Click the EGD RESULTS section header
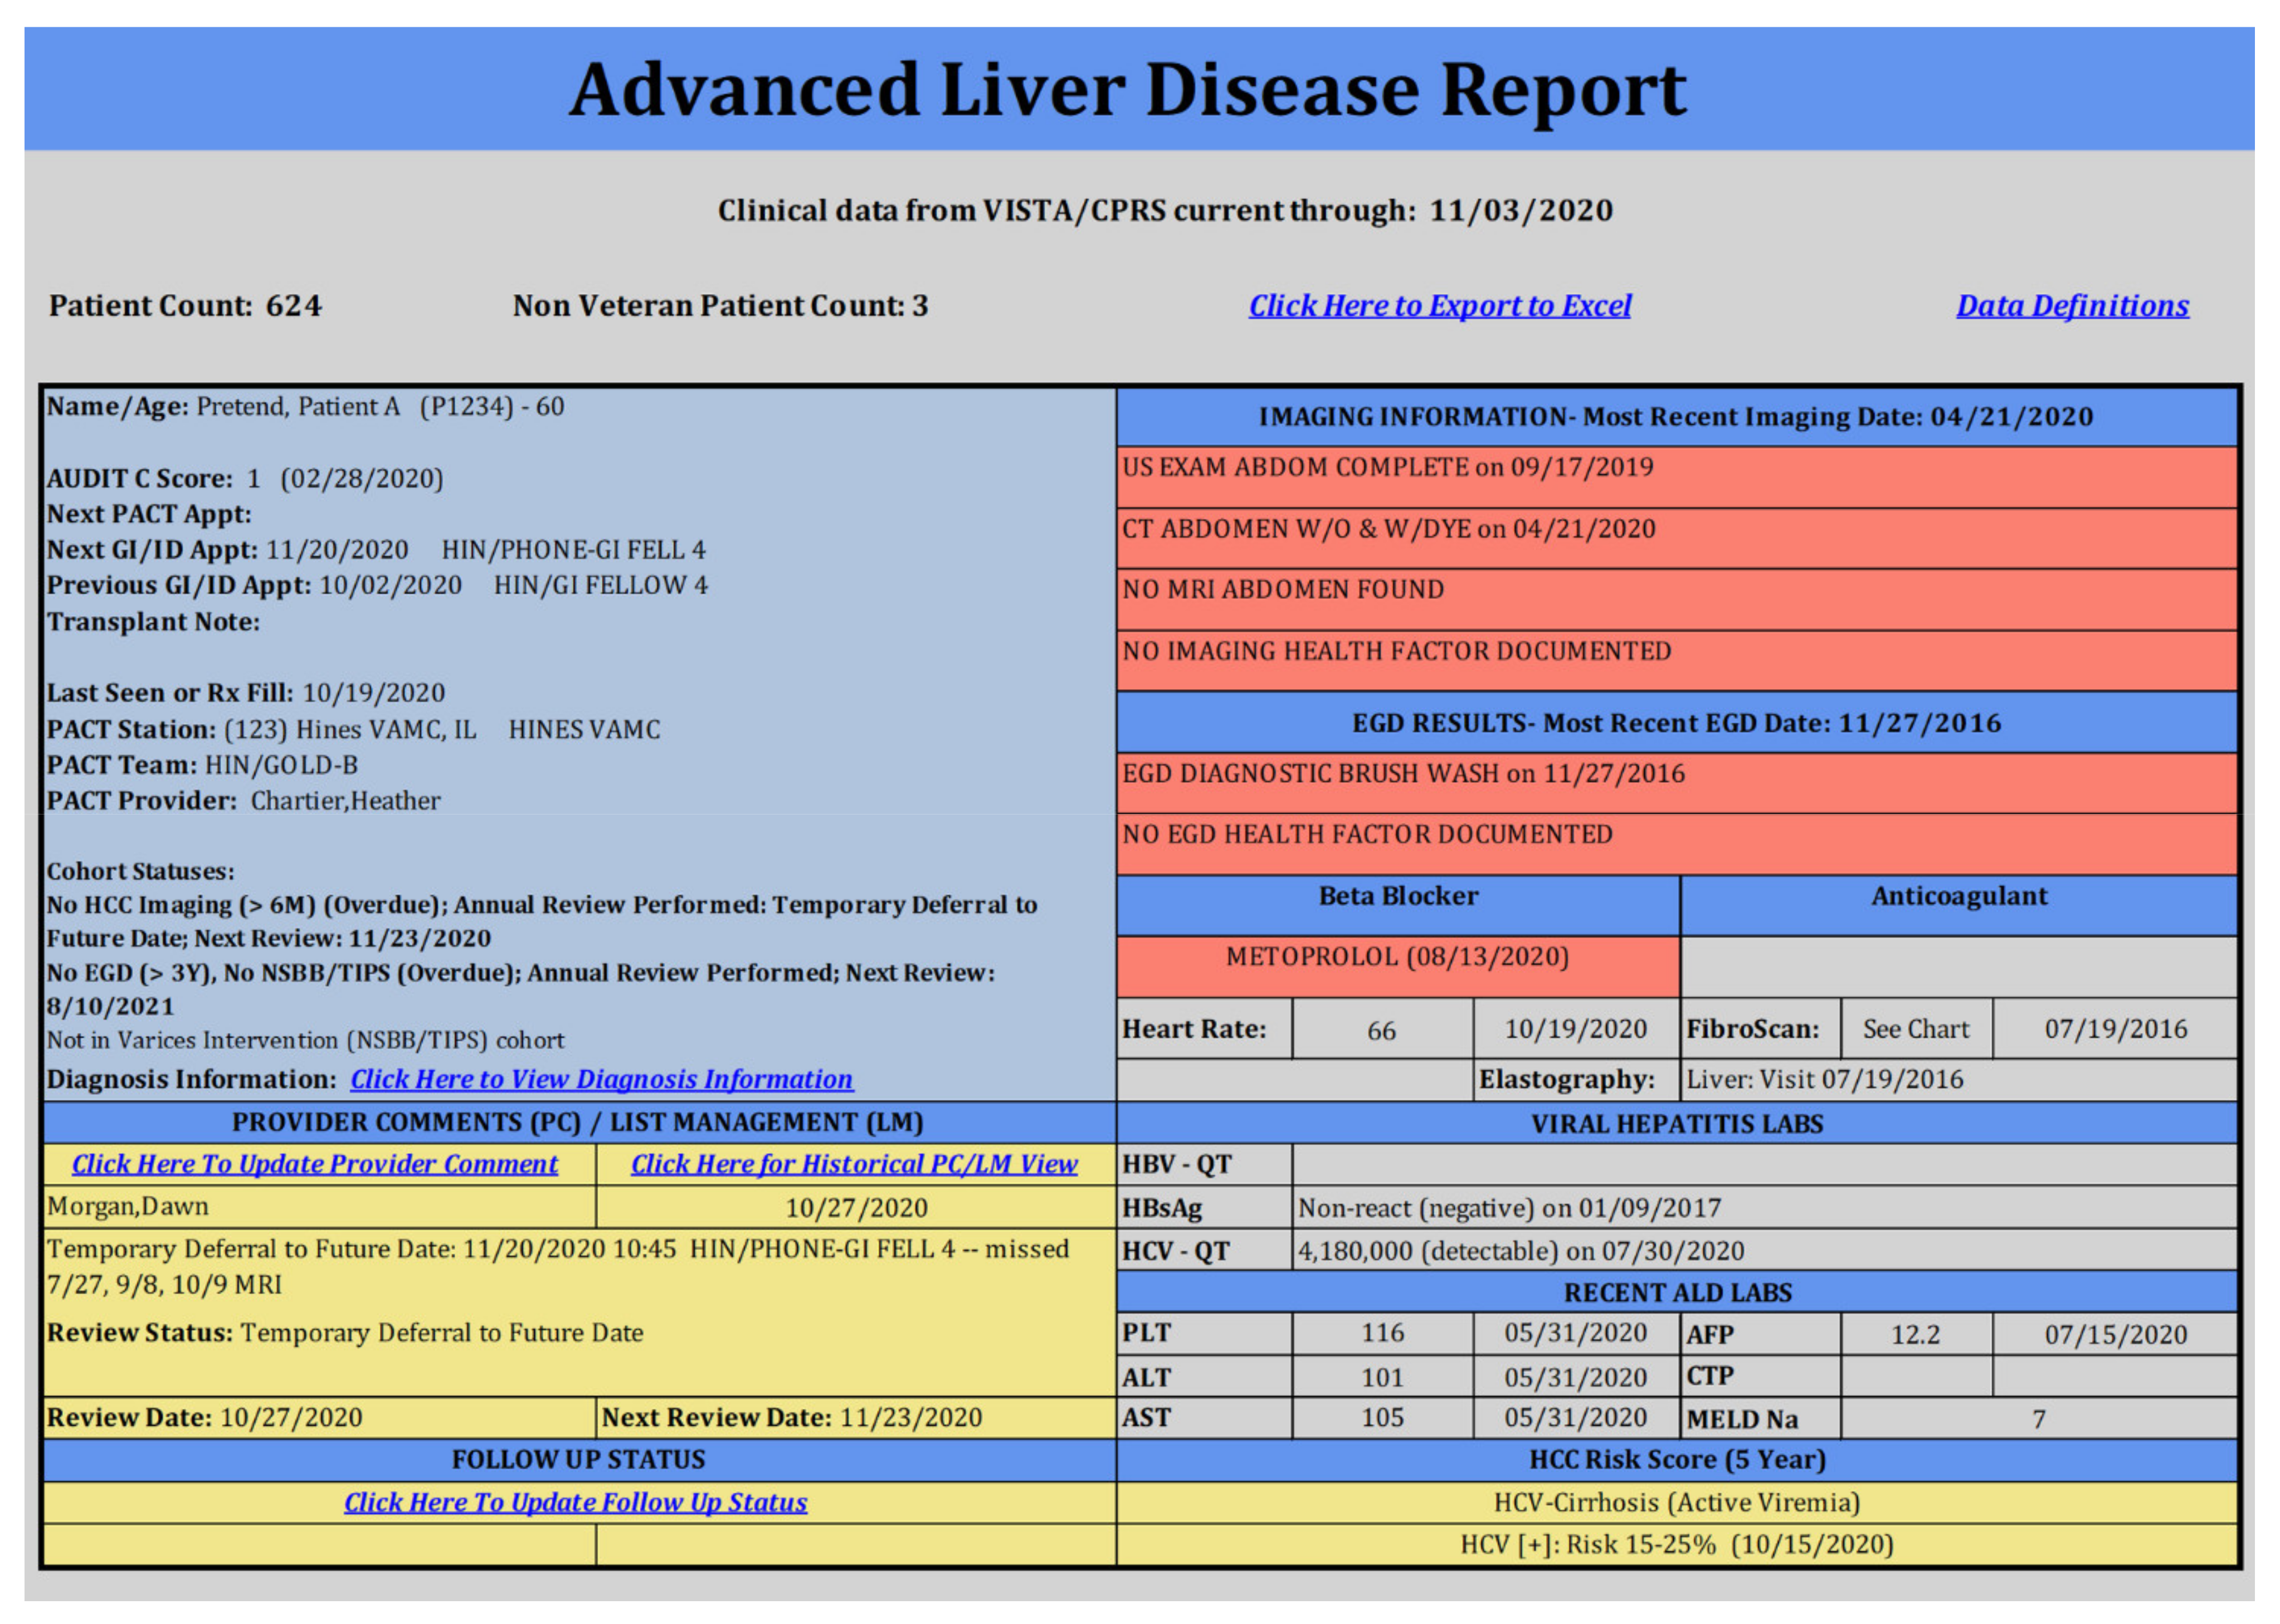2280x1624 pixels. click(x=1676, y=724)
